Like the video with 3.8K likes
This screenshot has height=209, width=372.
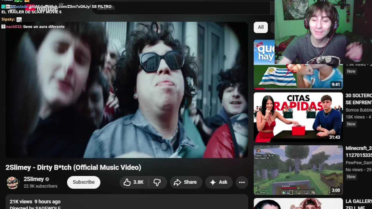click(134, 182)
